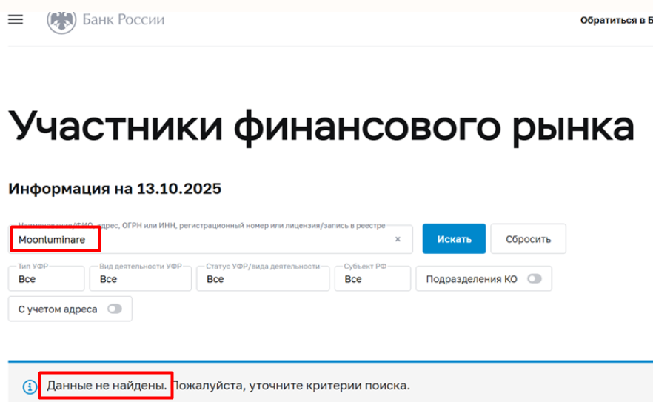Focus the search field containing Moonluminare
Image resolution: width=653 pixels, height=402 pixels.
(x=210, y=240)
